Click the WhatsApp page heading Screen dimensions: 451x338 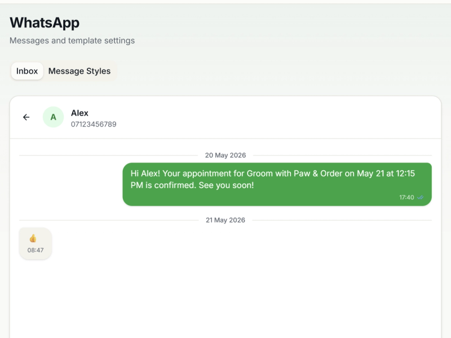click(45, 23)
